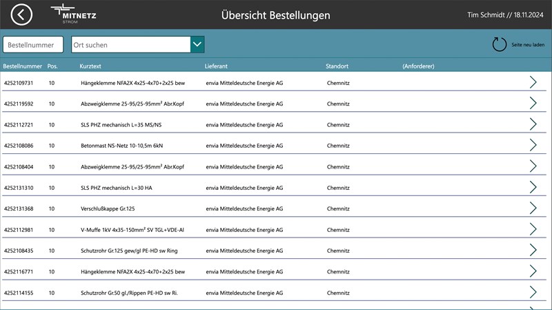This screenshot has height=310, width=552.
Task: Select order number 4252114155
Action: [19, 293]
